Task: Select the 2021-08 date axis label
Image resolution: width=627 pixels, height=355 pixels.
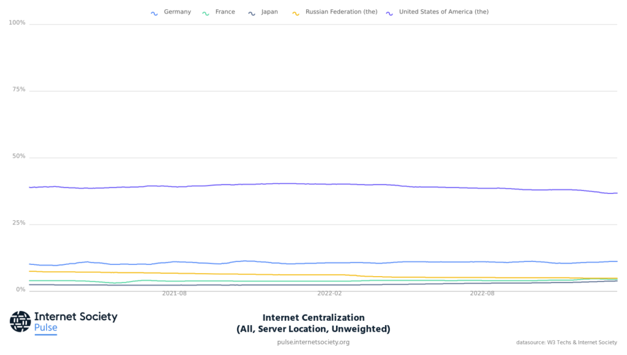Action: point(175,294)
